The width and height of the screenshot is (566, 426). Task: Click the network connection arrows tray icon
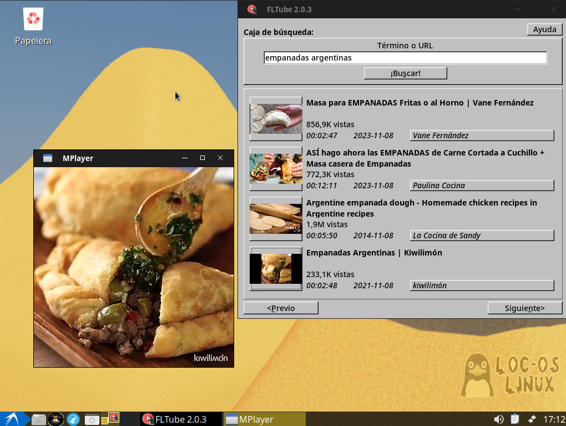coord(532,419)
